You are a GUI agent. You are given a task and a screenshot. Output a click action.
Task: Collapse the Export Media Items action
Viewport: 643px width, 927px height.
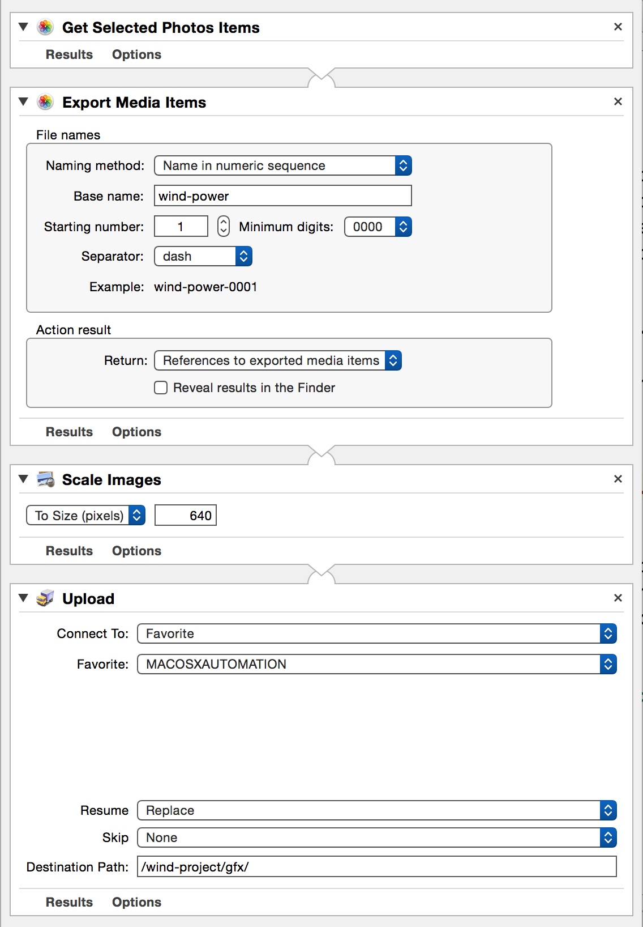pyautogui.click(x=23, y=101)
